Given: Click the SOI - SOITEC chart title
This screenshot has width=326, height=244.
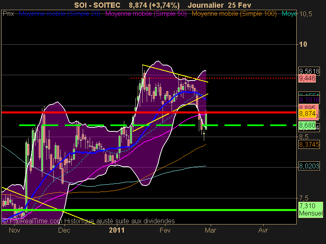Looking at the screenshot, I should [x=97, y=5].
